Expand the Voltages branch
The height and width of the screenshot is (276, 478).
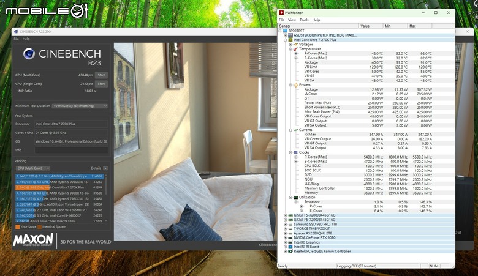tap(290, 45)
